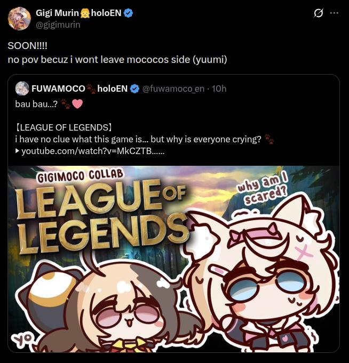Click the League of Legends collab thumbnail

coord(173,259)
